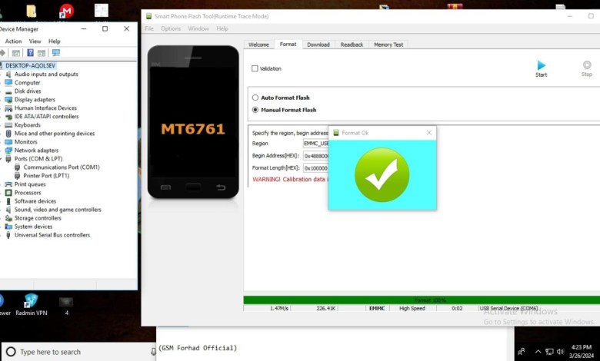Image resolution: width=600 pixels, height=361 pixels.
Task: Select Auto Format Flash radio option
Action: coord(255,98)
